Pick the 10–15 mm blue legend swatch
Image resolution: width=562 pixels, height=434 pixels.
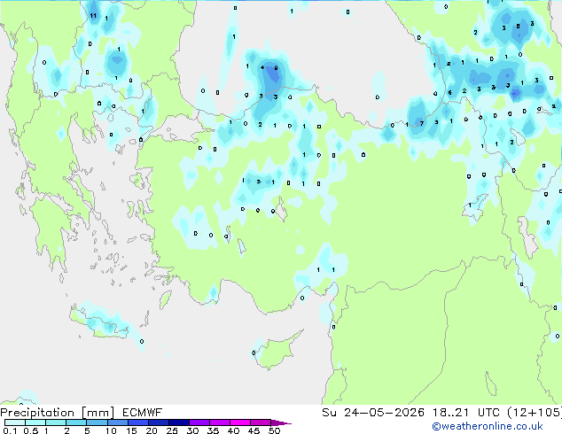tap(117, 422)
